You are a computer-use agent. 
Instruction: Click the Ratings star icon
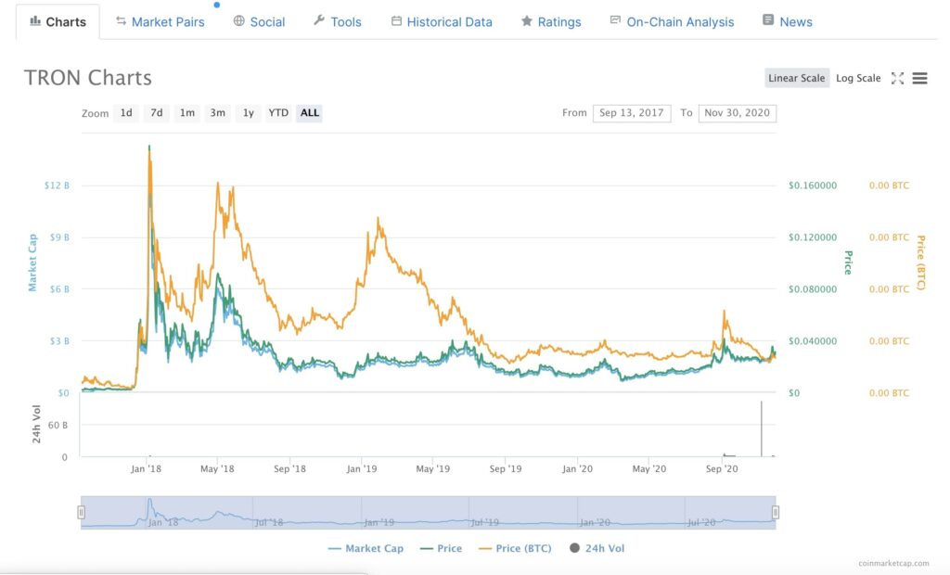pyautogui.click(x=527, y=21)
